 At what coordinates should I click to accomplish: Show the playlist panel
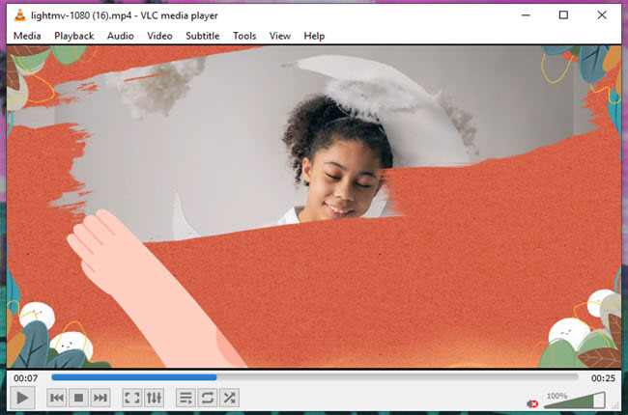tap(186, 398)
